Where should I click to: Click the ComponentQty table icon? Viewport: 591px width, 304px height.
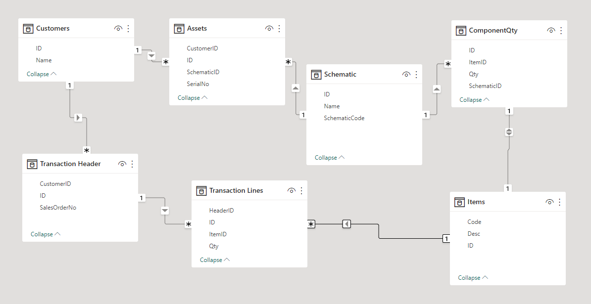point(461,31)
